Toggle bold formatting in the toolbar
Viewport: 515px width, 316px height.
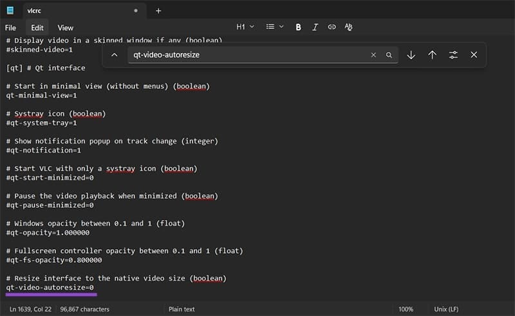pos(298,27)
